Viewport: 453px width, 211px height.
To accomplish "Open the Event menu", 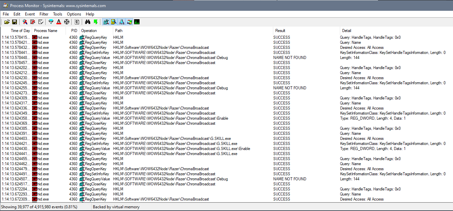I will pyautogui.click(x=30, y=14).
